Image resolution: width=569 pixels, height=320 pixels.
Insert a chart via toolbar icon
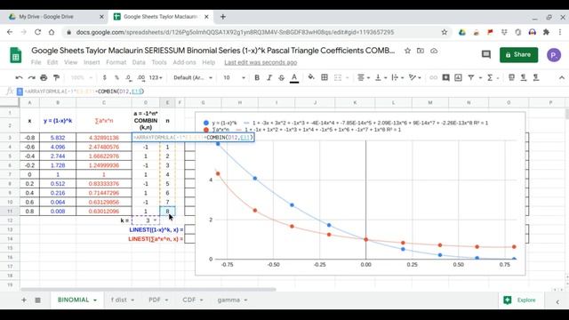pos(459,77)
